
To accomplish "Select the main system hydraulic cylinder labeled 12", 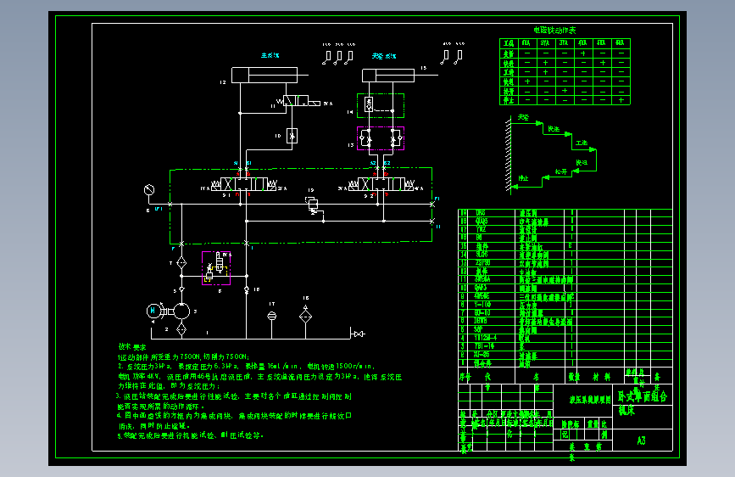I will click(x=270, y=76).
